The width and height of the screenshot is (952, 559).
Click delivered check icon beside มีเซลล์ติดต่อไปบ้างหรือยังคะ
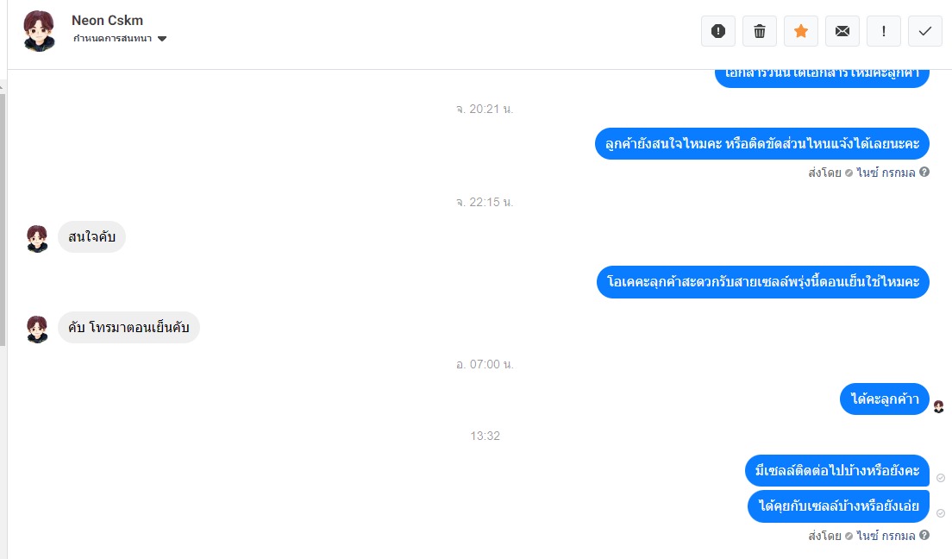pyautogui.click(x=941, y=478)
